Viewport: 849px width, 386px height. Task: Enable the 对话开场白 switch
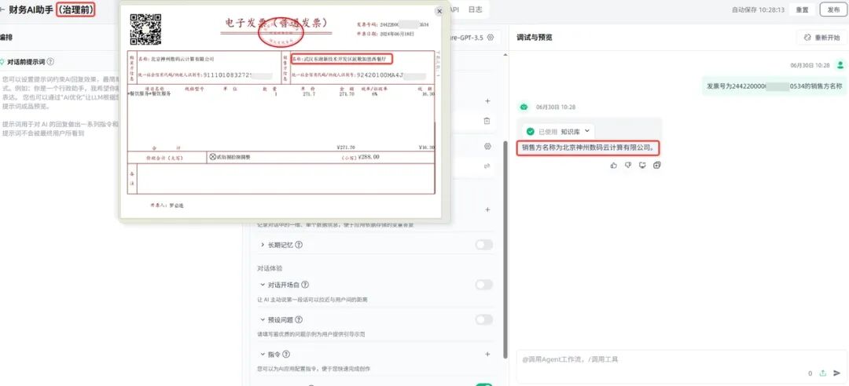coord(484,285)
